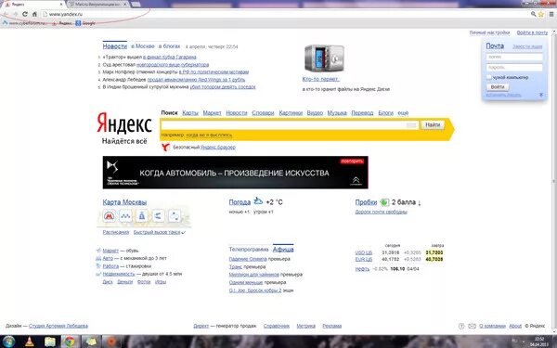Image resolution: width=557 pixels, height=348 pixels.
Task: Click the last icon in Карта Москвы widget
Action: (175, 215)
